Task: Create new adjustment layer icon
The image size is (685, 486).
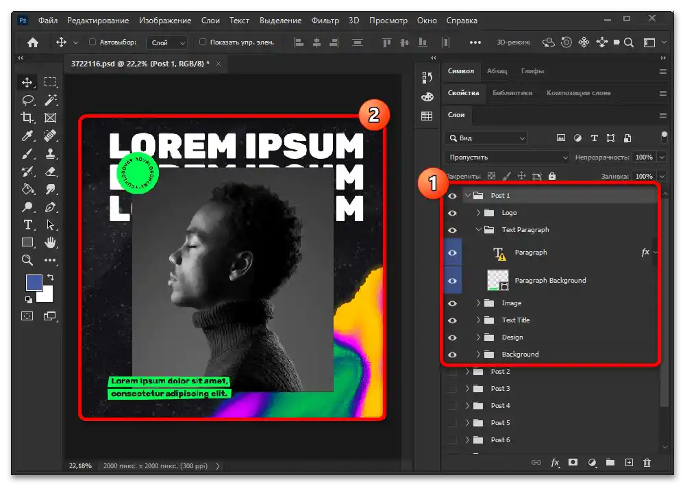Action: click(x=592, y=463)
